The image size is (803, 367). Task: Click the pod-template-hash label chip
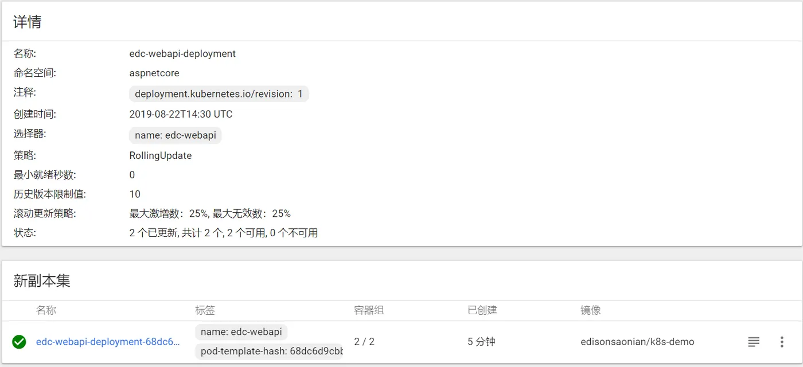pos(268,351)
